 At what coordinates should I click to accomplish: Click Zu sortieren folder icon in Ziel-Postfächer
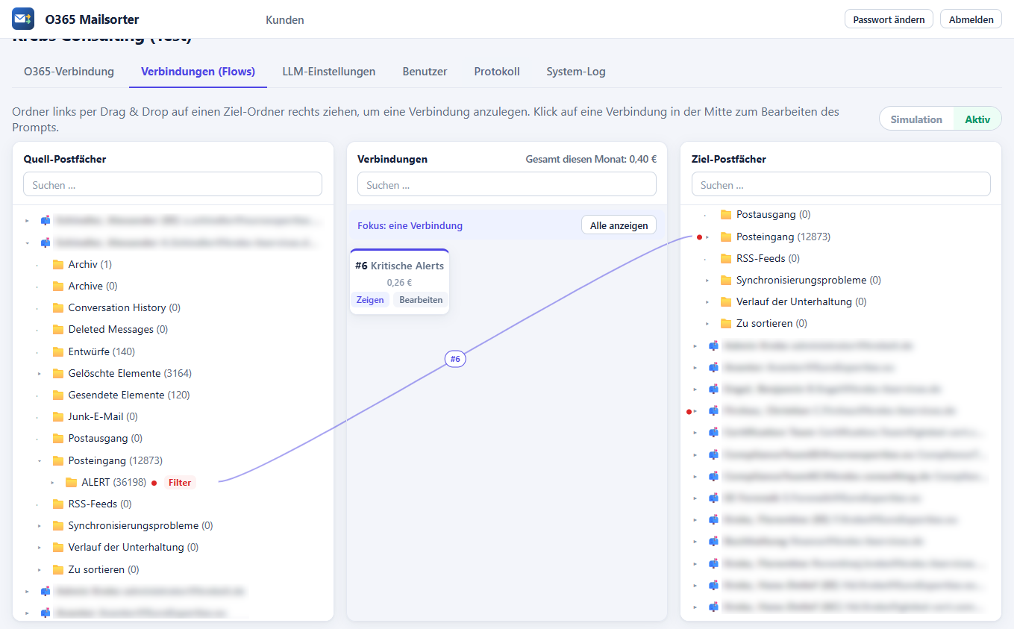click(726, 323)
